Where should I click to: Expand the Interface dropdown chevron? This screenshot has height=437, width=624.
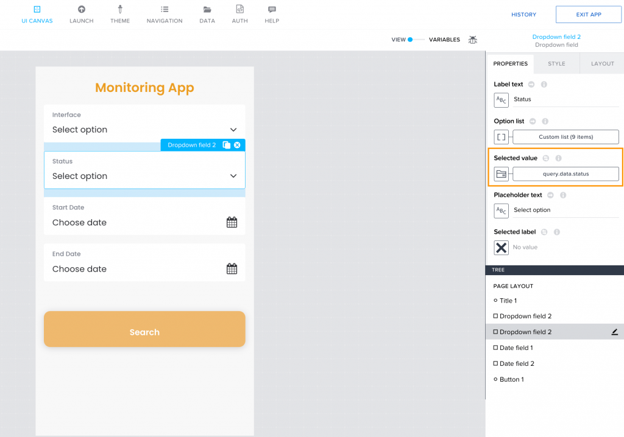click(x=233, y=130)
